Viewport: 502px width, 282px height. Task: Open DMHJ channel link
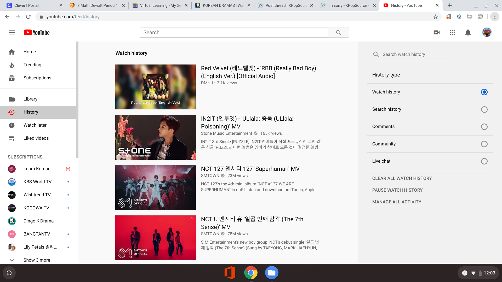pyautogui.click(x=207, y=83)
